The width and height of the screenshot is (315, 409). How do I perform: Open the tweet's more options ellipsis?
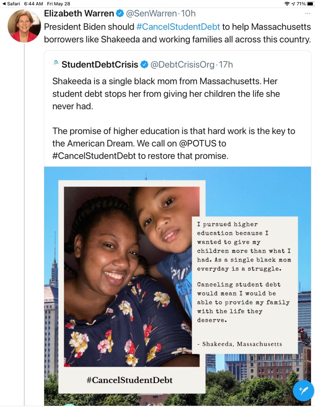pos(307,13)
